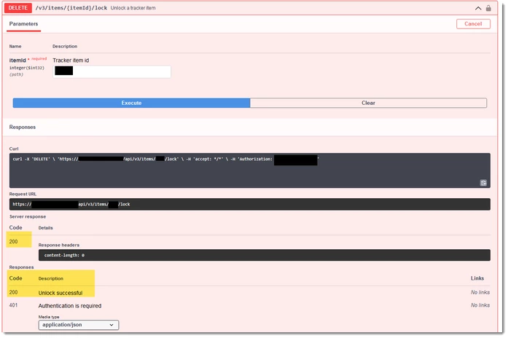Click the 'Tracker item id' description

tap(71, 60)
